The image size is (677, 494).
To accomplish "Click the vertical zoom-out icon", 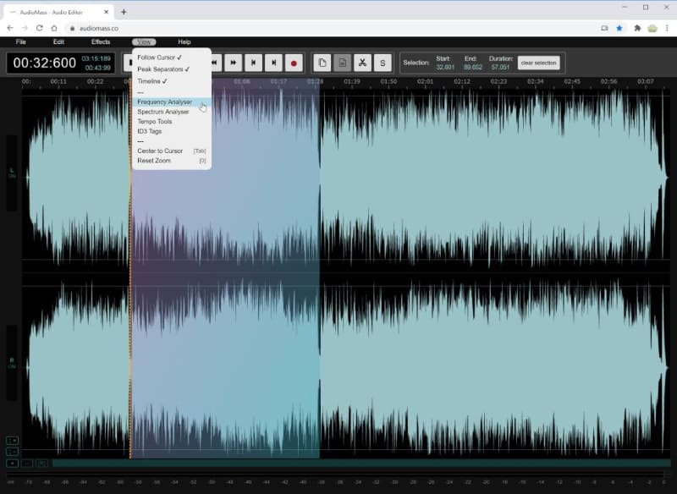I will 12,452.
